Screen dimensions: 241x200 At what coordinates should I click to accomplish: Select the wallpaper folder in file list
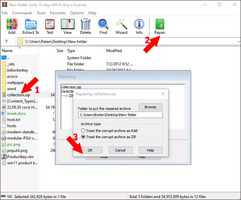point(16,83)
